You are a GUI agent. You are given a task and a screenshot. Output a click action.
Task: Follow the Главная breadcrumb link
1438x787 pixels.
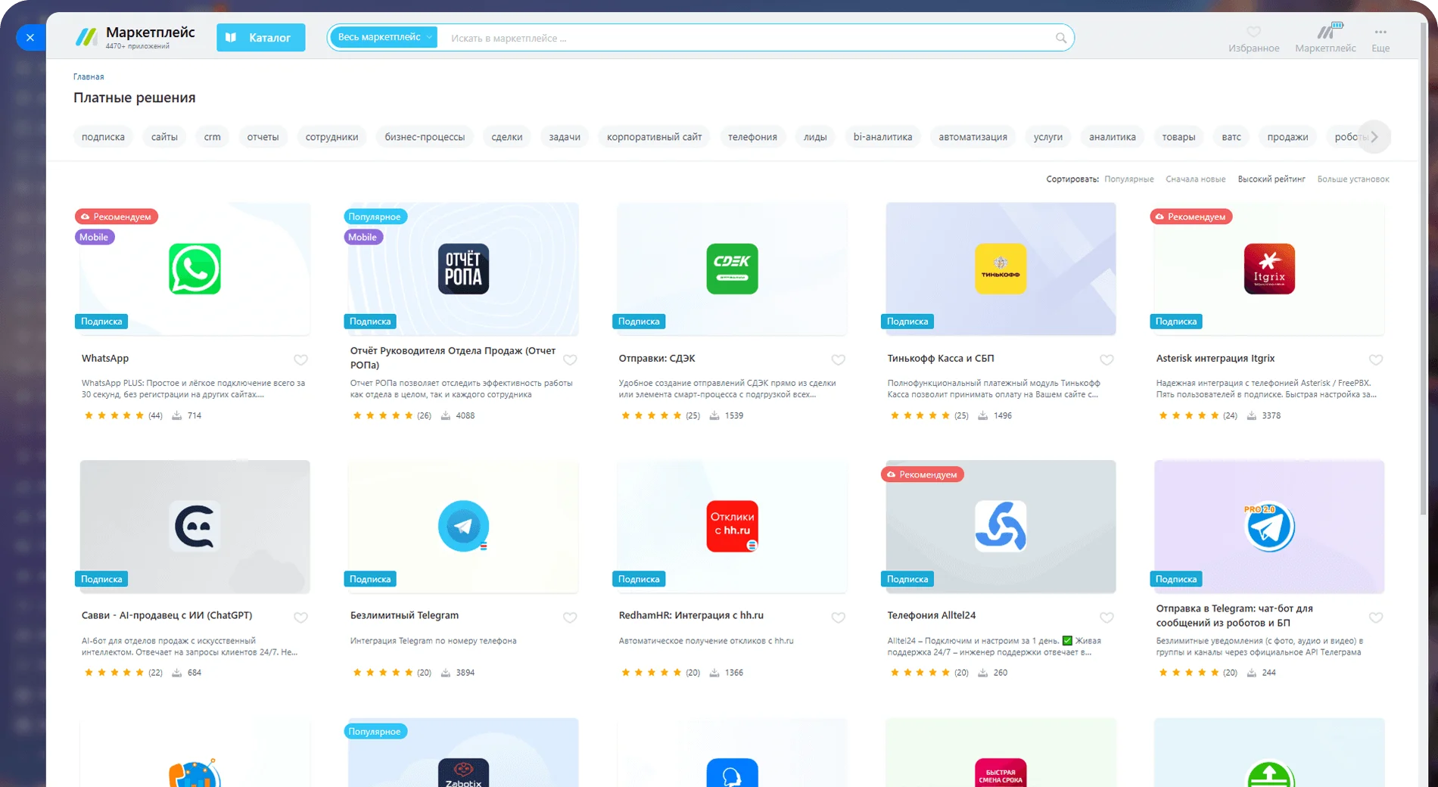tap(89, 76)
